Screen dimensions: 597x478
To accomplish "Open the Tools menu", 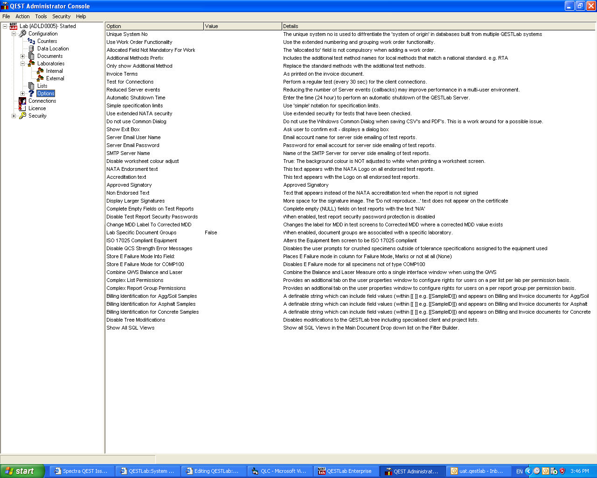I will pyautogui.click(x=41, y=16).
